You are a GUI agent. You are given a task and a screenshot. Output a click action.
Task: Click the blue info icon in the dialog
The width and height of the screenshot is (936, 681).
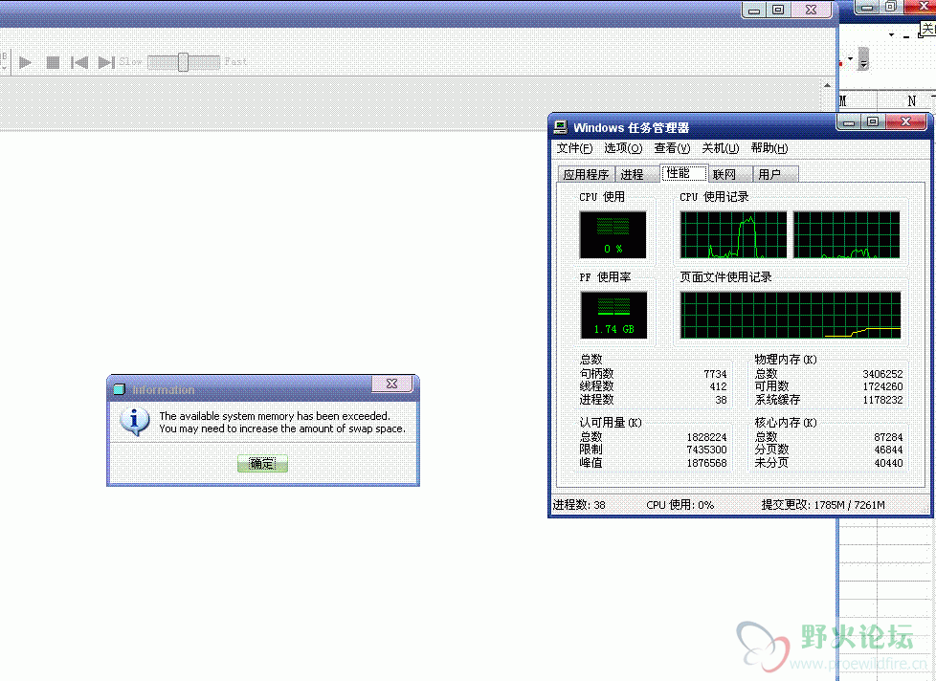coord(134,422)
